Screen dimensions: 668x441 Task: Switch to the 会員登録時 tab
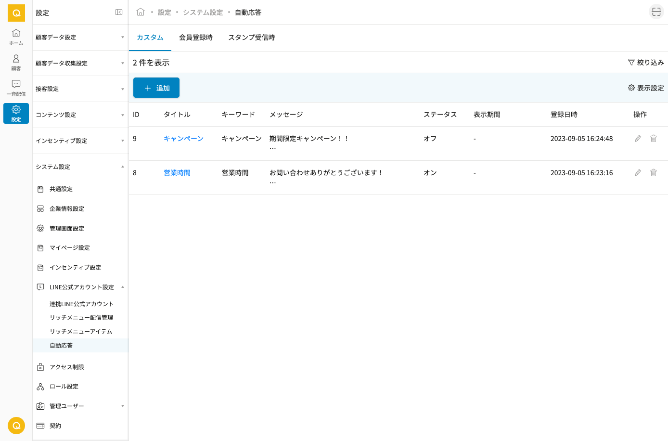point(195,38)
